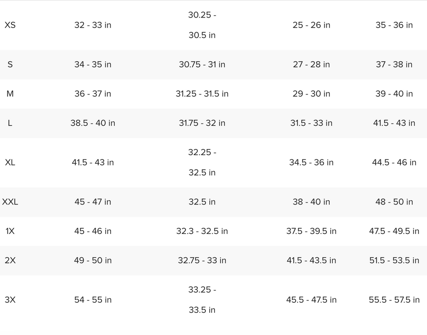This screenshot has height=335, width=427.
Task: Click the "29 - 30 in" measurement
Action: 311,94
